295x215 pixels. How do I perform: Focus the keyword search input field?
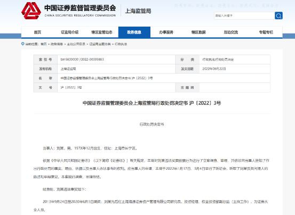click(x=244, y=15)
